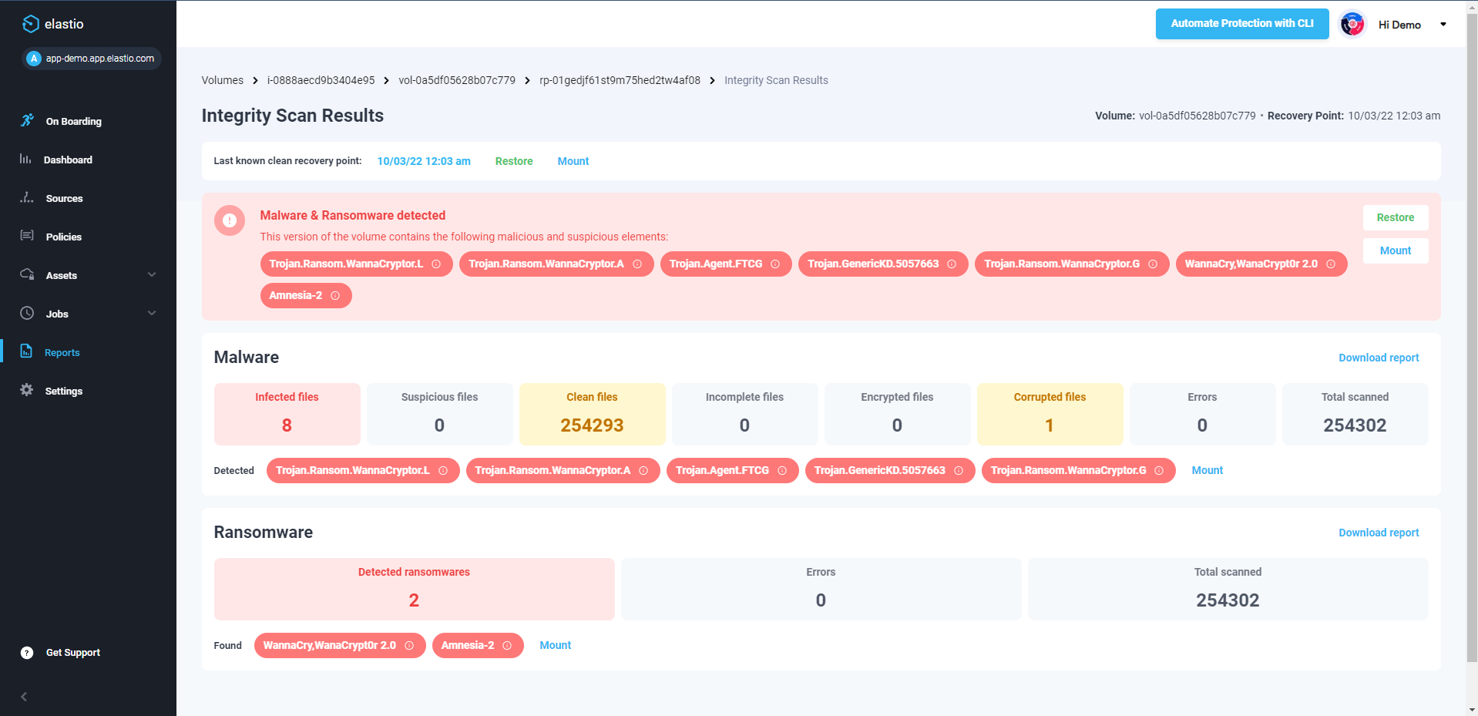Open the last known clean recovery point link
This screenshot has width=1478, height=716.
point(424,161)
